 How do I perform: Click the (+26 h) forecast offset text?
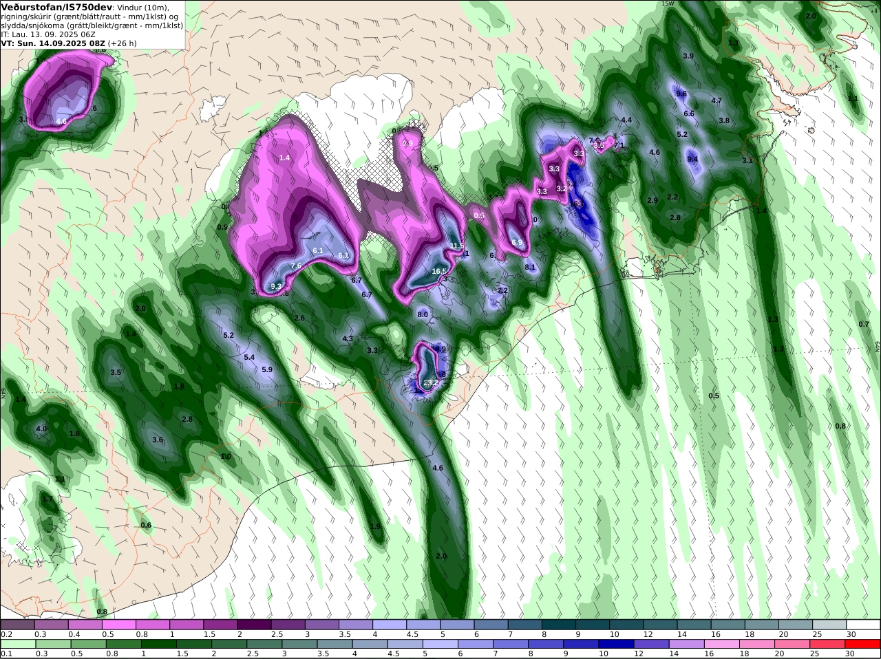point(123,43)
